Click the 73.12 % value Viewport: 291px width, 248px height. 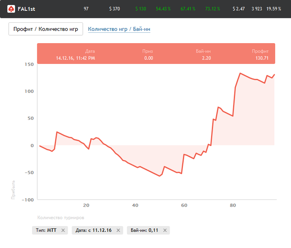[212, 9]
